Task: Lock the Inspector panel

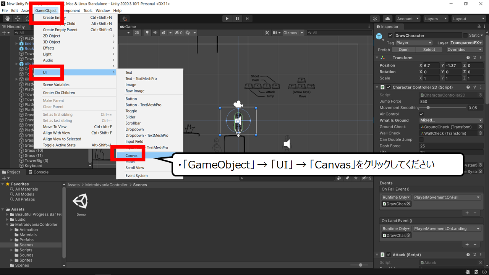Action: pos(479,27)
